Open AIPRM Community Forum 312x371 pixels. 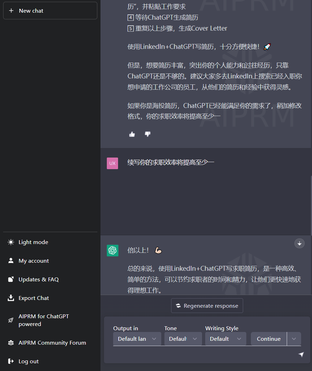[10, 343]
